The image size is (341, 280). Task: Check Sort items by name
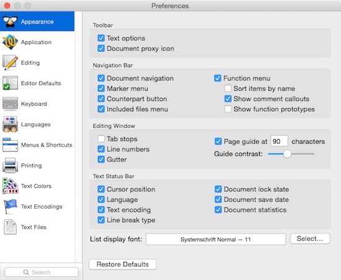point(228,89)
